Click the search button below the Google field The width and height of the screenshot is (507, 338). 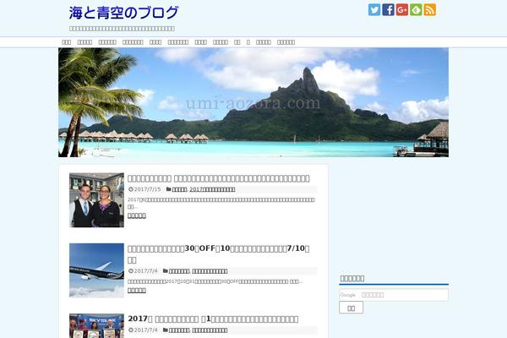click(x=351, y=308)
